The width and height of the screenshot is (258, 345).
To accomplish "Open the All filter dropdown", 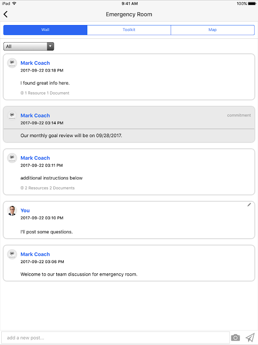I will [x=26, y=47].
